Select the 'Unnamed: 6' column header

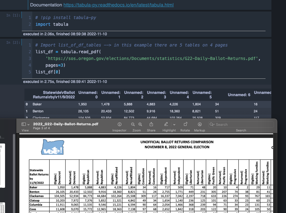coord(239,95)
